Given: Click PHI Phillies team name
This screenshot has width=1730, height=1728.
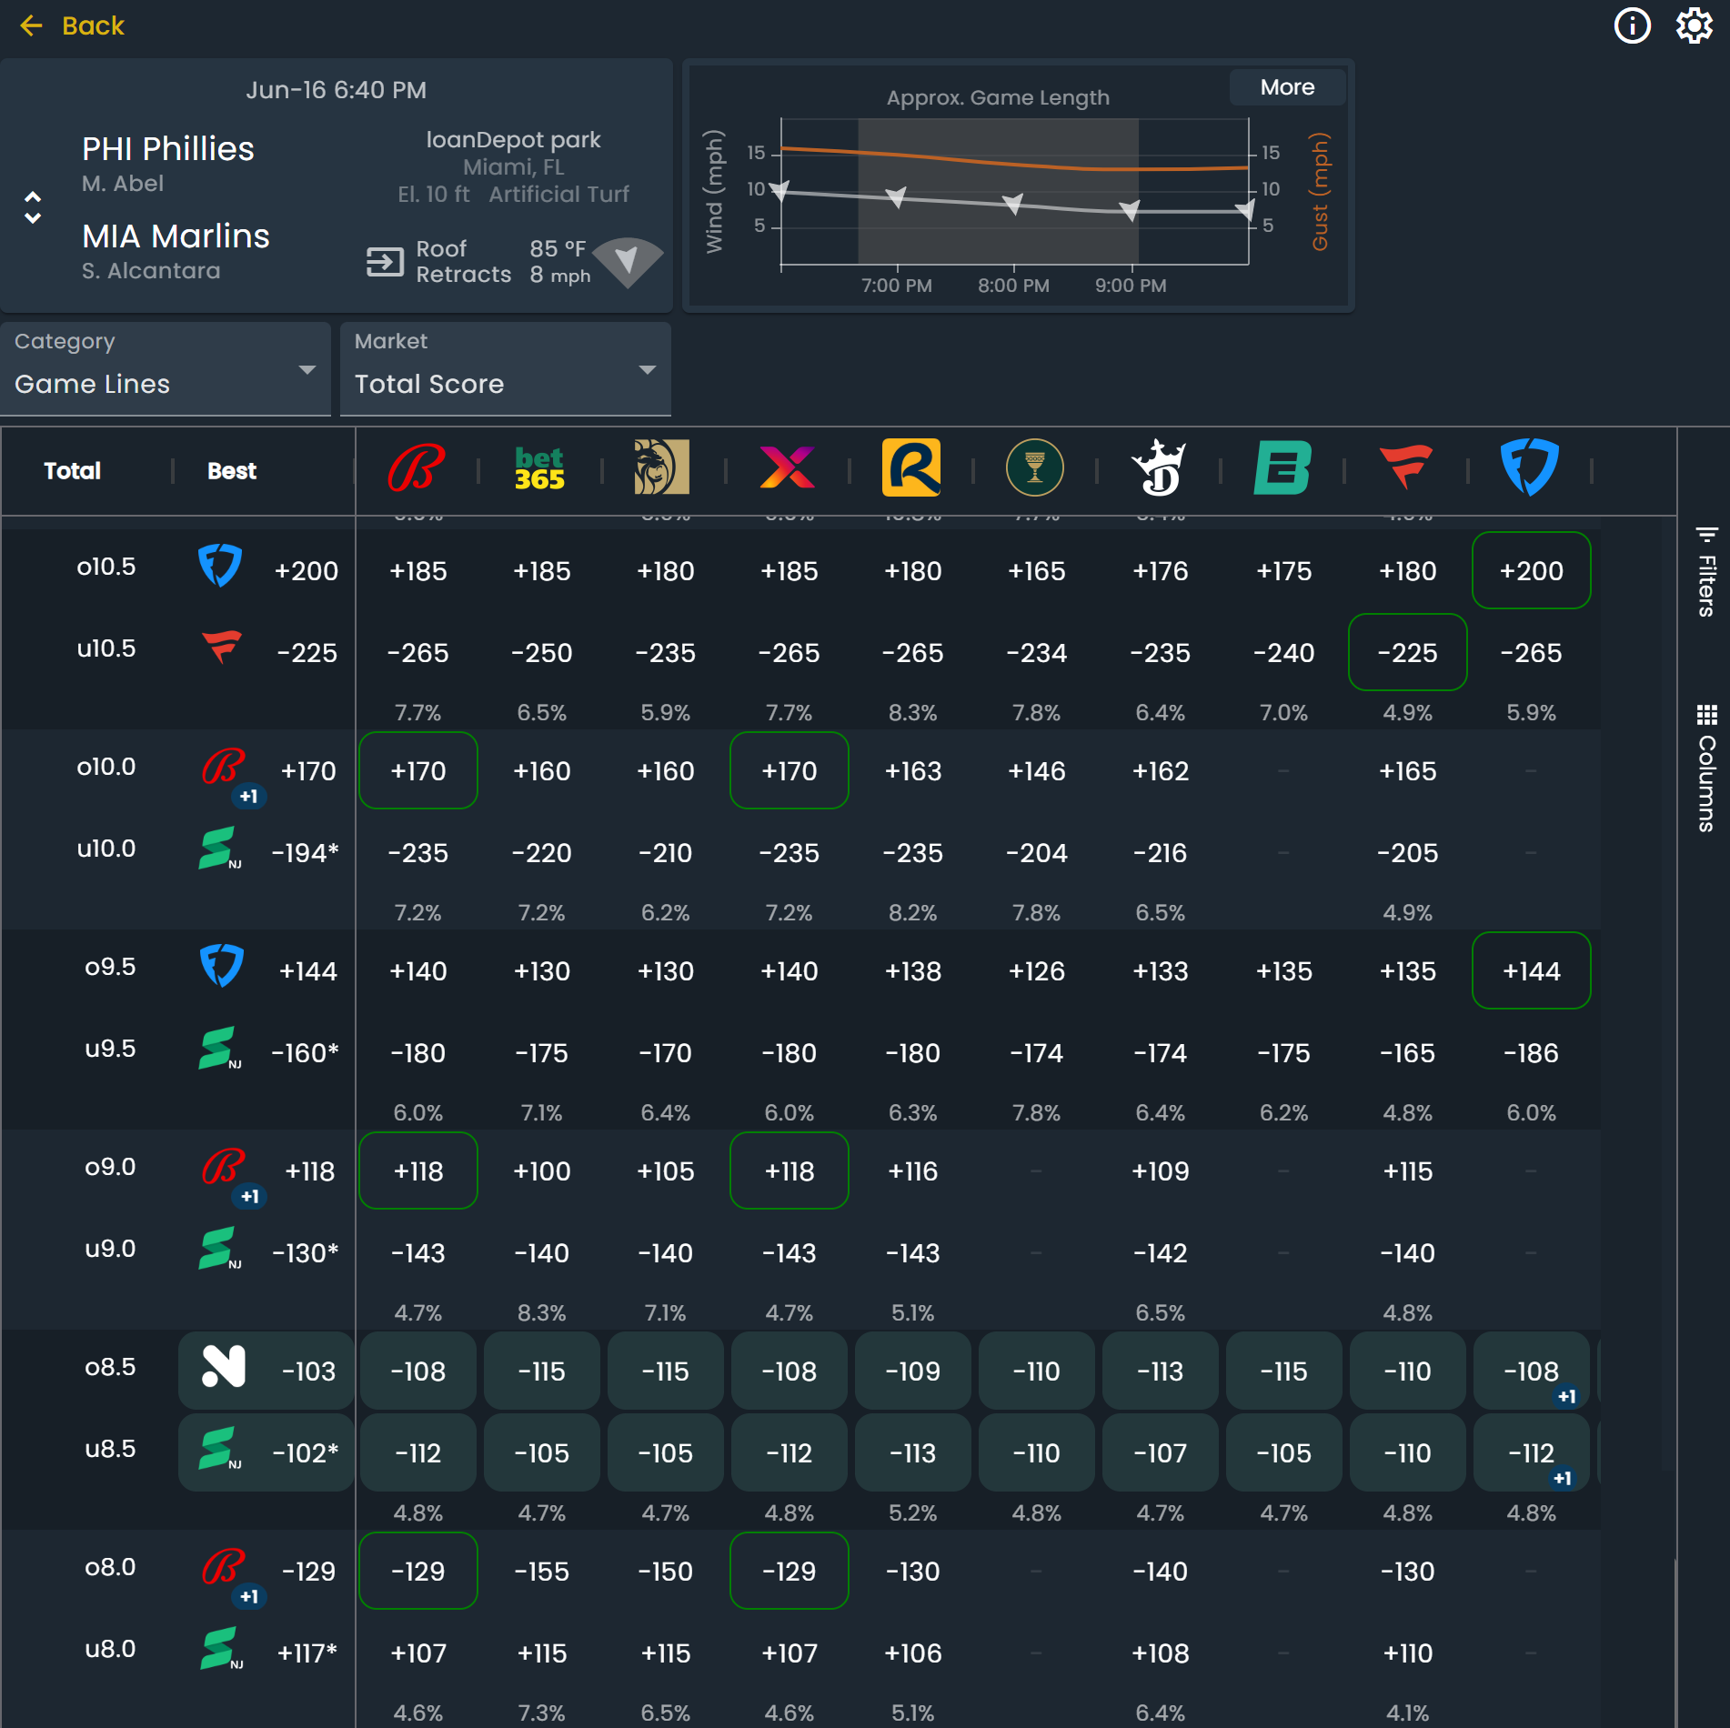Looking at the screenshot, I should (168, 149).
